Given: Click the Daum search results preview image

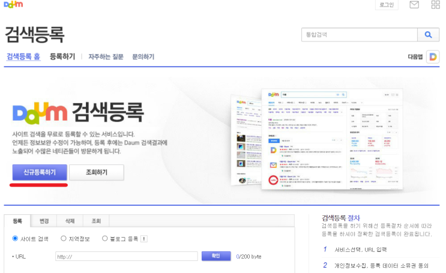Looking at the screenshot, I should coord(316,139).
